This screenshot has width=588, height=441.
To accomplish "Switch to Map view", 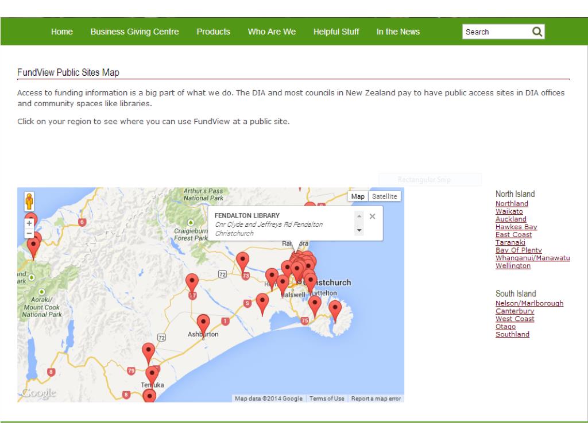I will 358,196.
